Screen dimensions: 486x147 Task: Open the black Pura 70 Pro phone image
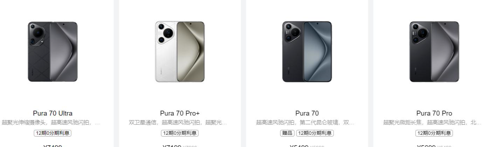pyautogui.click(x=434, y=52)
